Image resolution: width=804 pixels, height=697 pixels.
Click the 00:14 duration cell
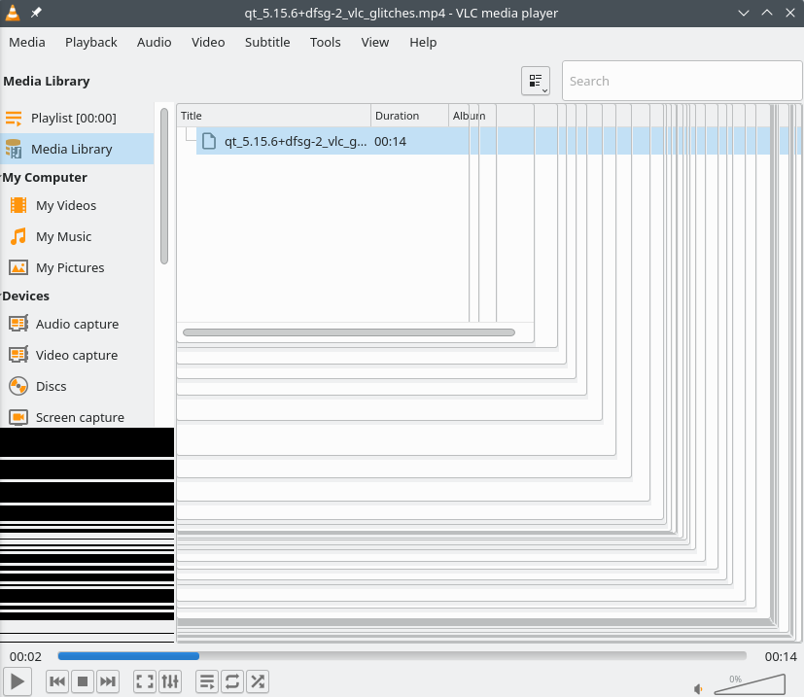tap(390, 142)
